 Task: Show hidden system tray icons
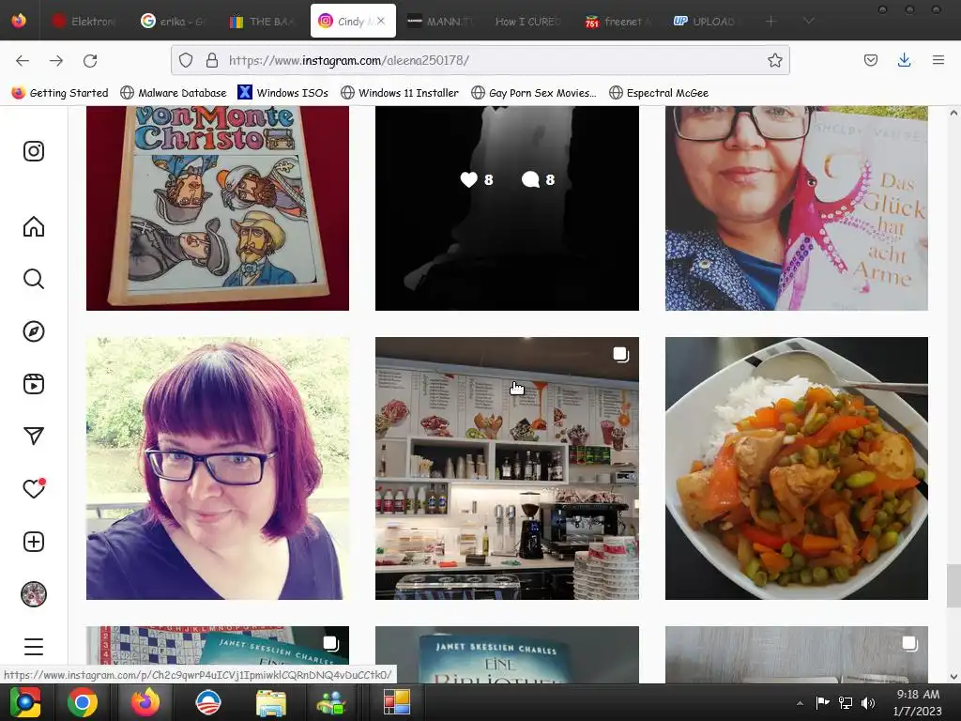coord(800,703)
